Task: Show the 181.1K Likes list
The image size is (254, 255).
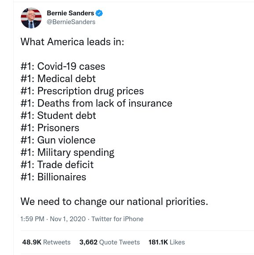Action: (167, 242)
